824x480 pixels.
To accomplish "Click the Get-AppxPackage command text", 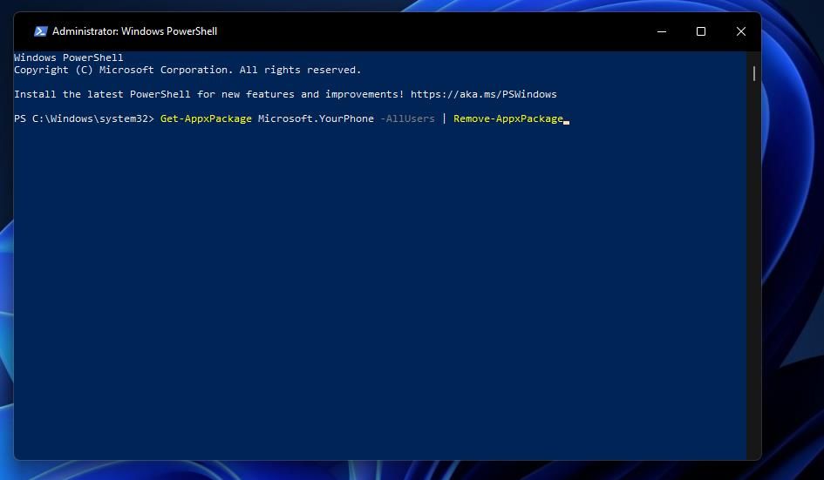I will (x=206, y=118).
